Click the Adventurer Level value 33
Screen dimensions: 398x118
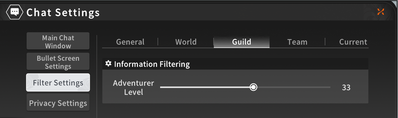click(346, 87)
